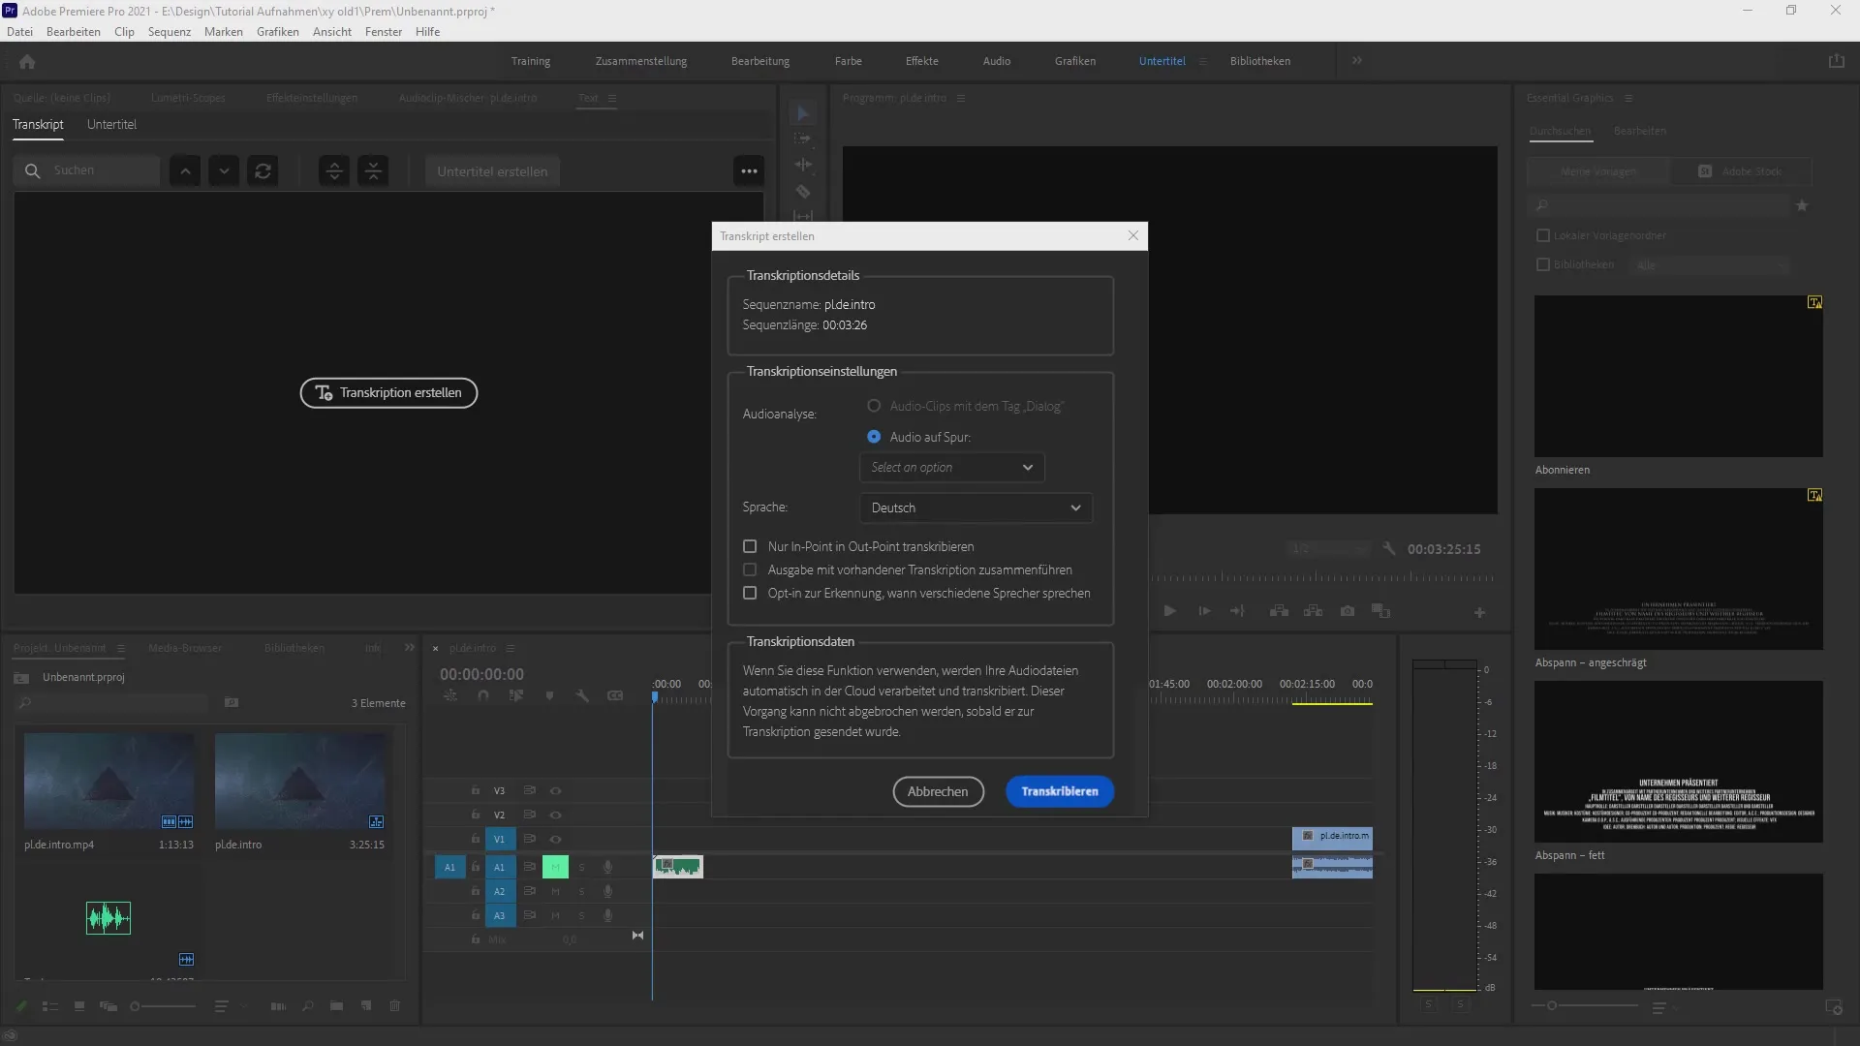Click the Extract button in Program monitor

[1313, 611]
